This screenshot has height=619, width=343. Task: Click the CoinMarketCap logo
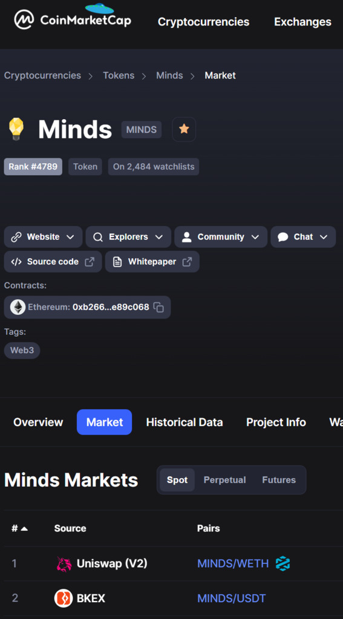point(73,18)
